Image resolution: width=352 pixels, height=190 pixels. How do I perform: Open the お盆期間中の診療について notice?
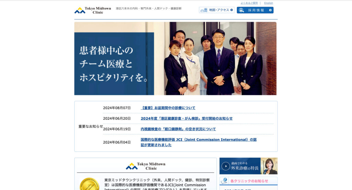[168, 108]
